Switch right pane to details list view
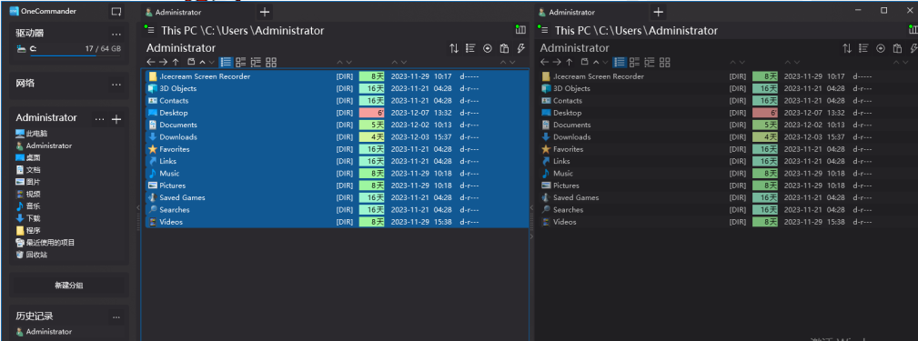 coord(619,62)
